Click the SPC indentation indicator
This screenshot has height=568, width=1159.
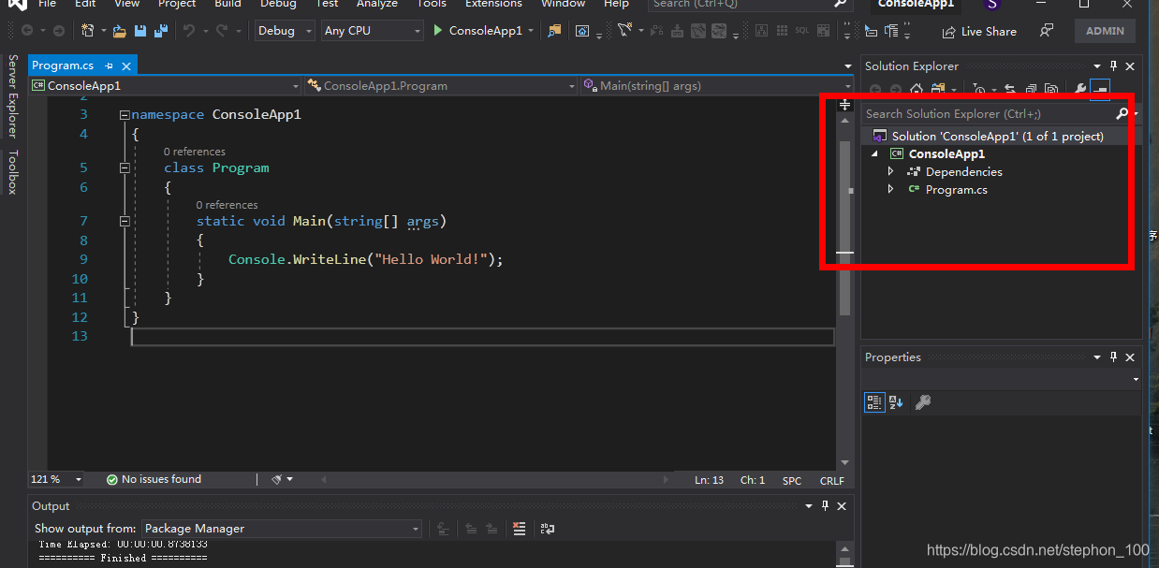tap(792, 480)
